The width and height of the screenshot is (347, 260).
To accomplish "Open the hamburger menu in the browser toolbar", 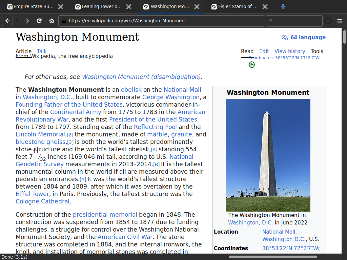I will [340, 21].
